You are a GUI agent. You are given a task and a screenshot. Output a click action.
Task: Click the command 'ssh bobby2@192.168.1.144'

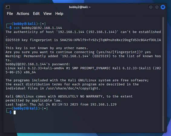[x=38, y=28]
